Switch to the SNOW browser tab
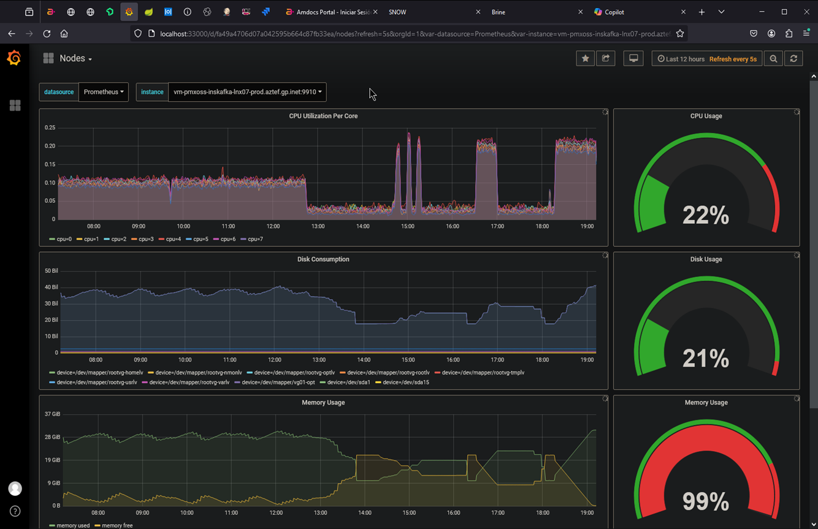 (x=397, y=12)
